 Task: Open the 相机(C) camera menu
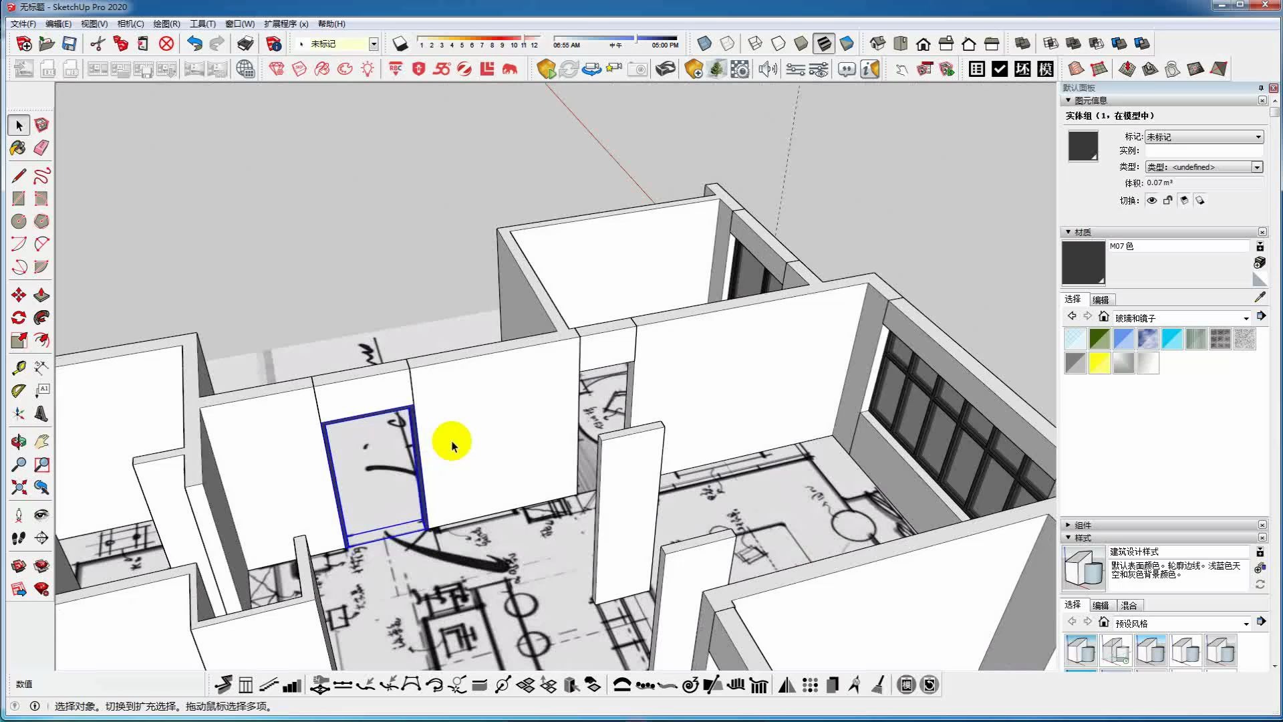tap(130, 23)
